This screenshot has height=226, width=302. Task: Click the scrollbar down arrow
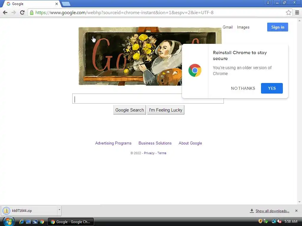(x=300, y=202)
